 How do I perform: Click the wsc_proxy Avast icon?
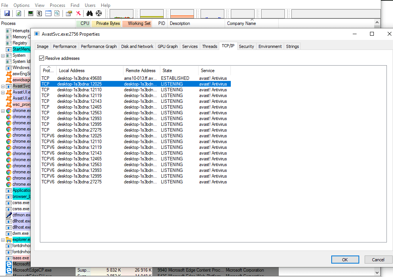pos(9,104)
